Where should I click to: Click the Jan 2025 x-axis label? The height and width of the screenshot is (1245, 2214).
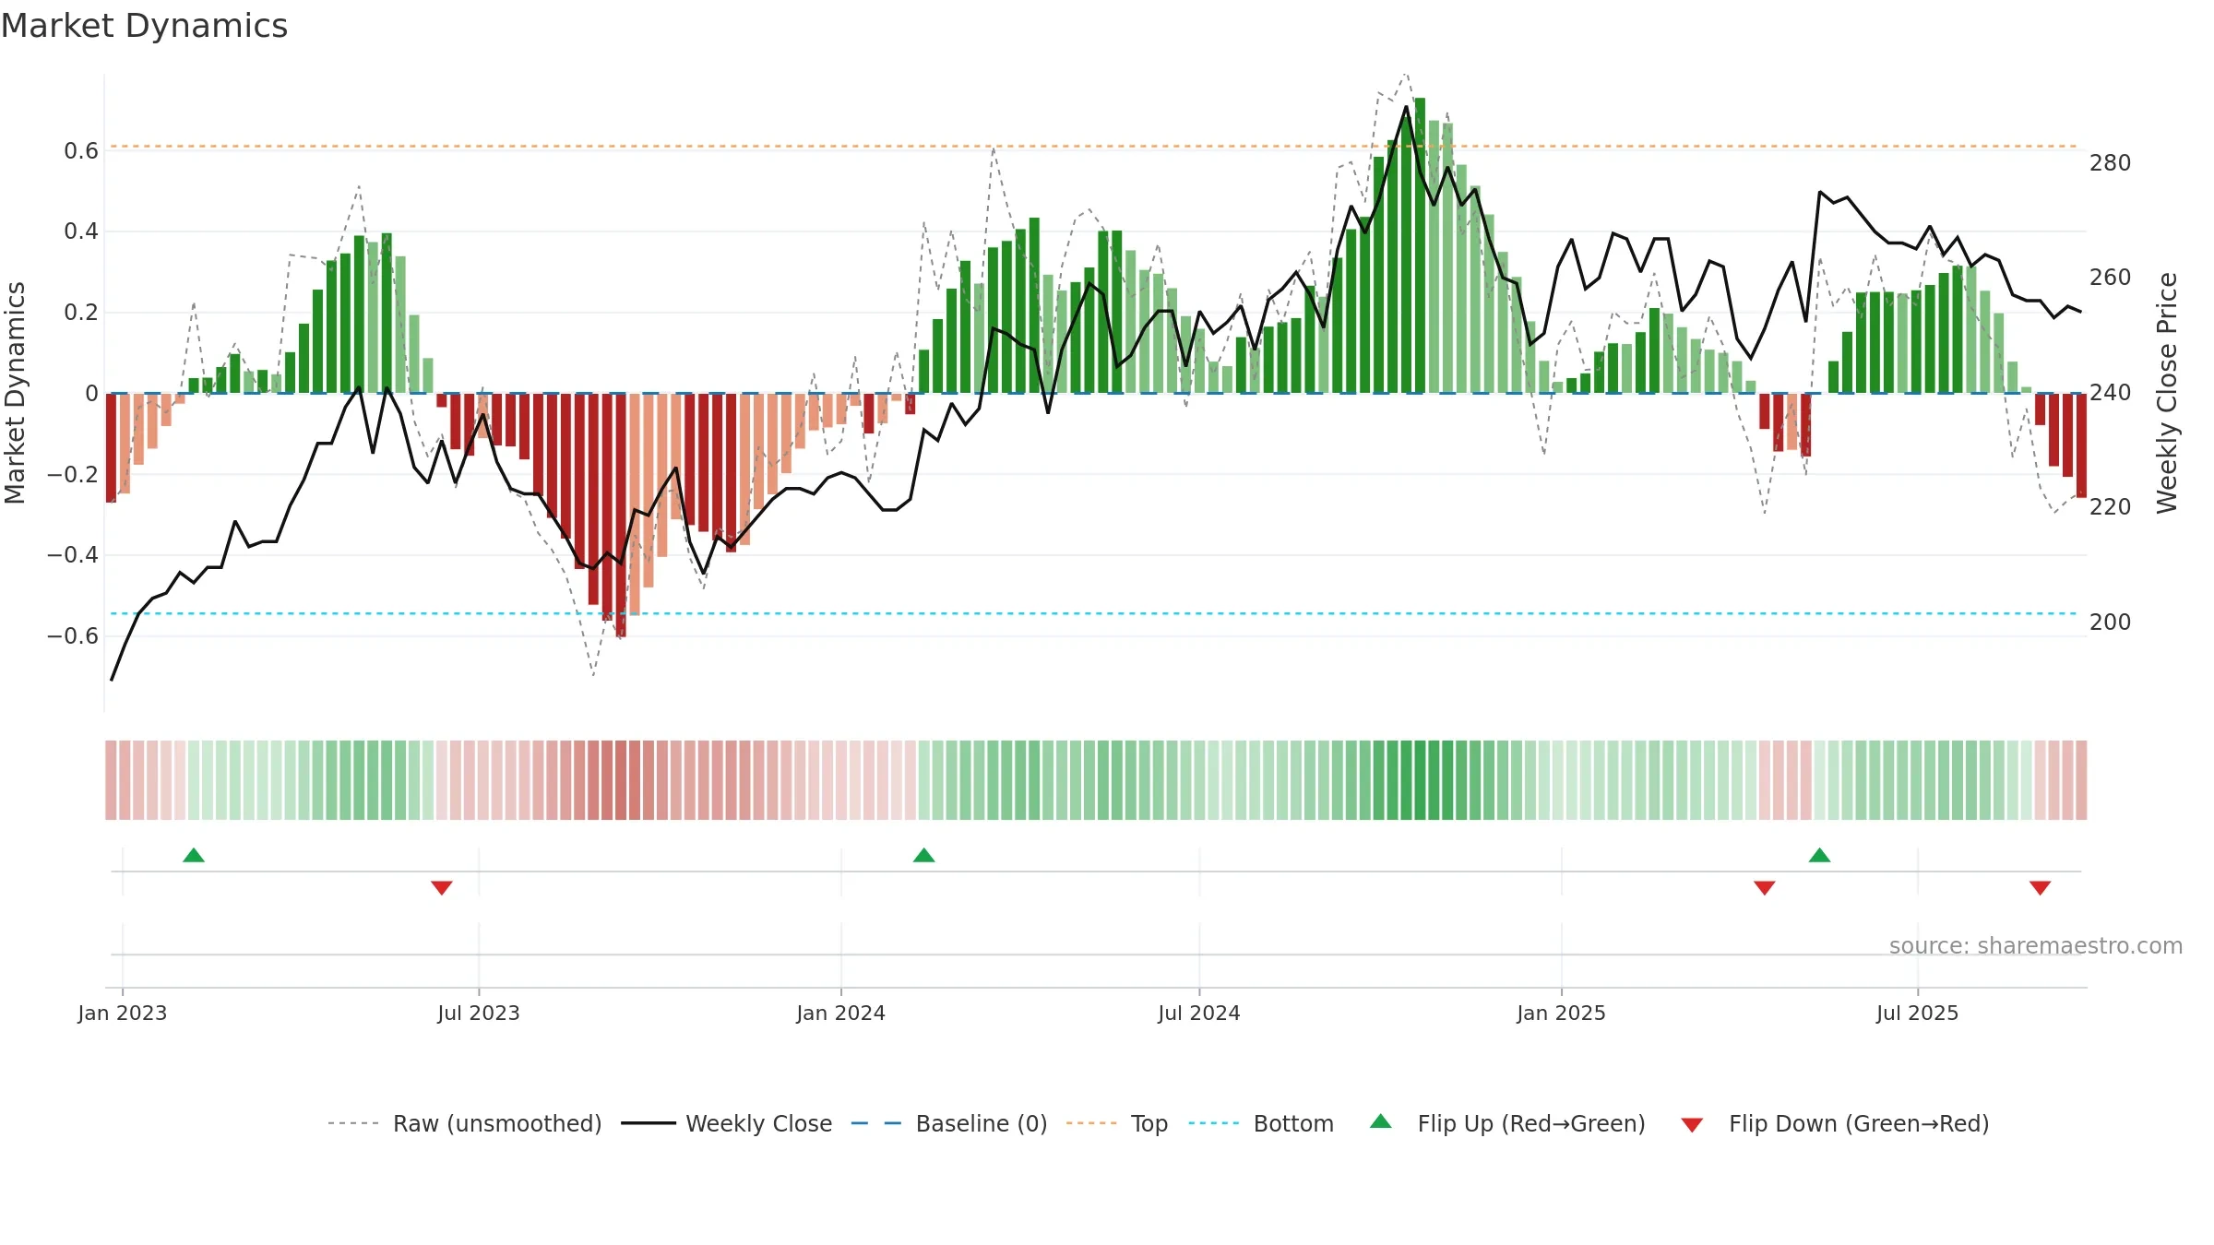click(1562, 1013)
